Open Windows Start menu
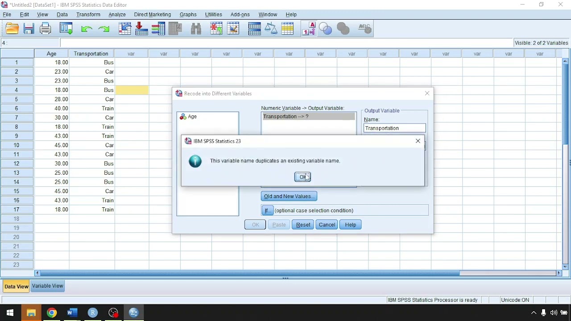The height and width of the screenshot is (321, 571). click(x=10, y=313)
